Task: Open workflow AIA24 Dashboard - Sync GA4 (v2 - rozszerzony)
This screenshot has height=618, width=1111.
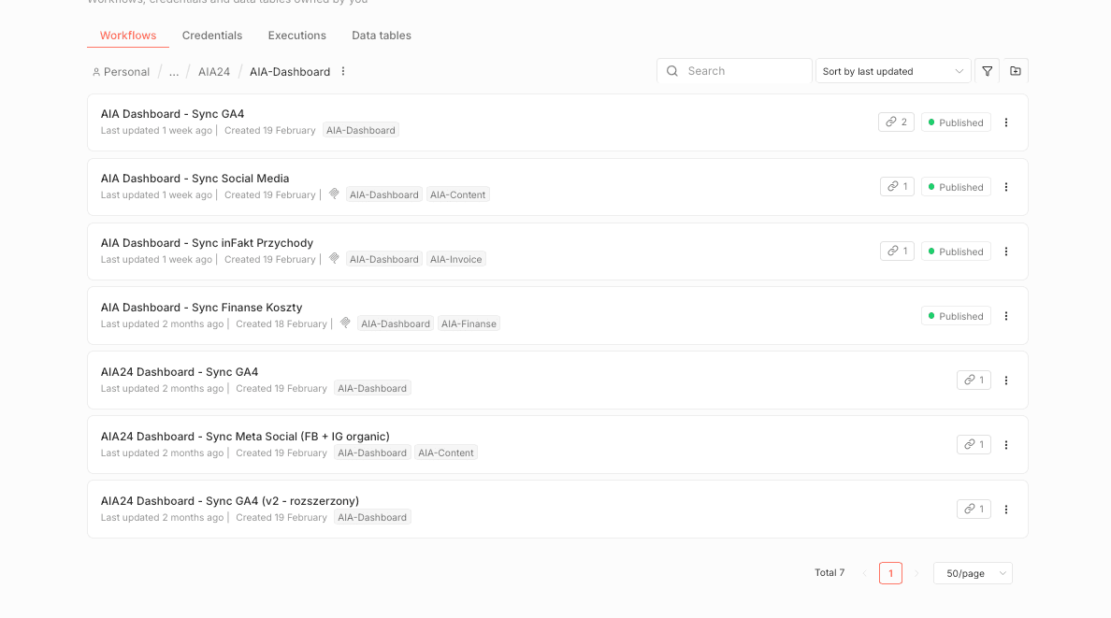Action: coord(229,500)
